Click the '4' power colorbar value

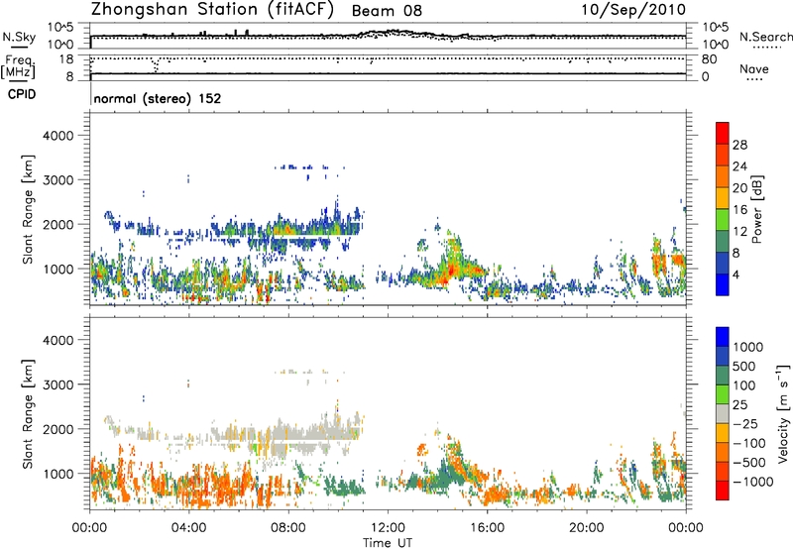click(x=736, y=275)
